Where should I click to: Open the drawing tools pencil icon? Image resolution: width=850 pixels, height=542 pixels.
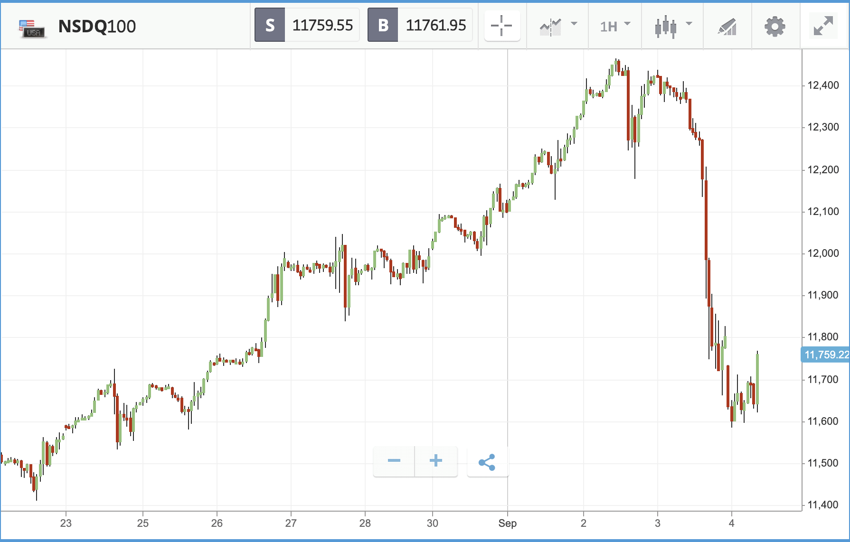[727, 27]
